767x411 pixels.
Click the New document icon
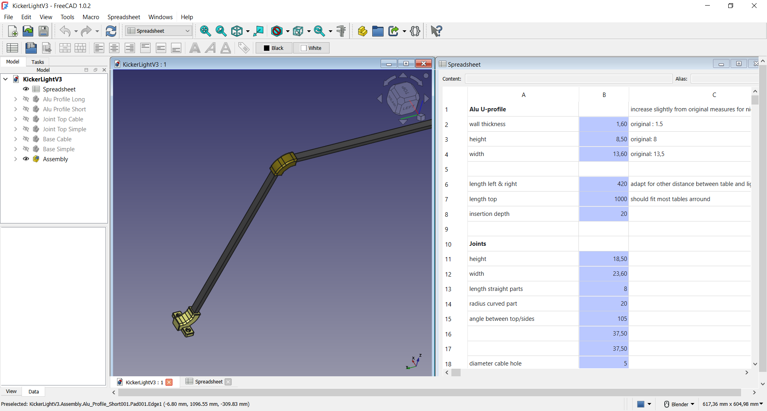(13, 31)
